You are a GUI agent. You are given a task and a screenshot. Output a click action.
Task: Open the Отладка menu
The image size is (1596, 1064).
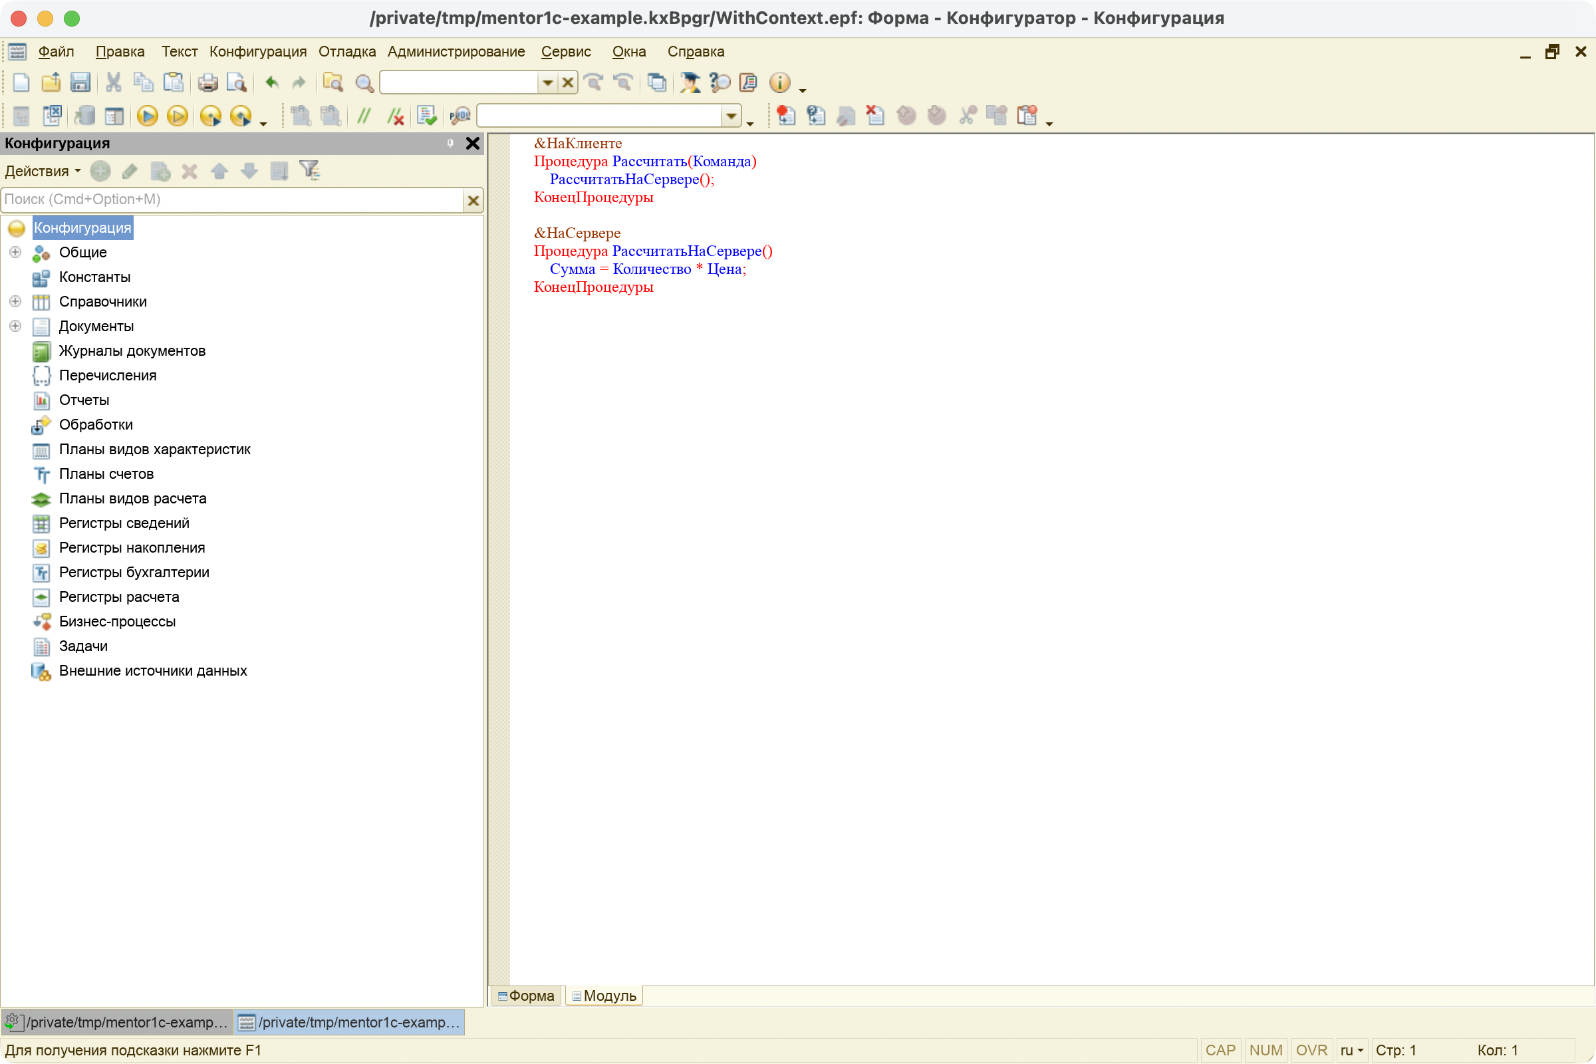pyautogui.click(x=346, y=52)
